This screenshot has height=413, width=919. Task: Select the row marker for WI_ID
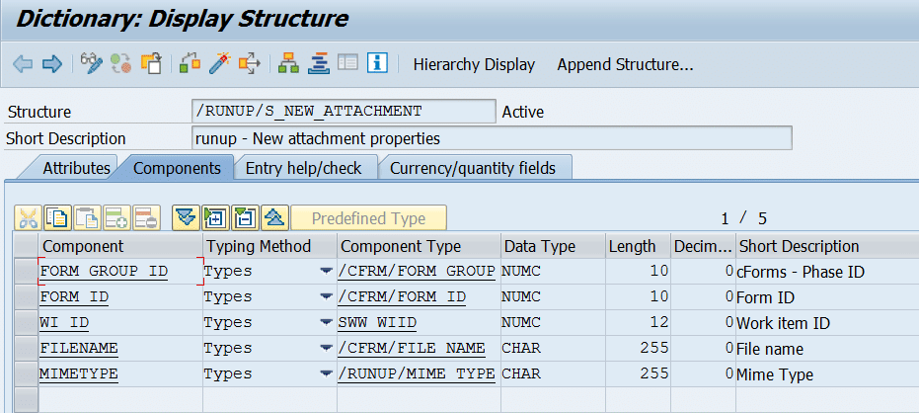[25, 323]
